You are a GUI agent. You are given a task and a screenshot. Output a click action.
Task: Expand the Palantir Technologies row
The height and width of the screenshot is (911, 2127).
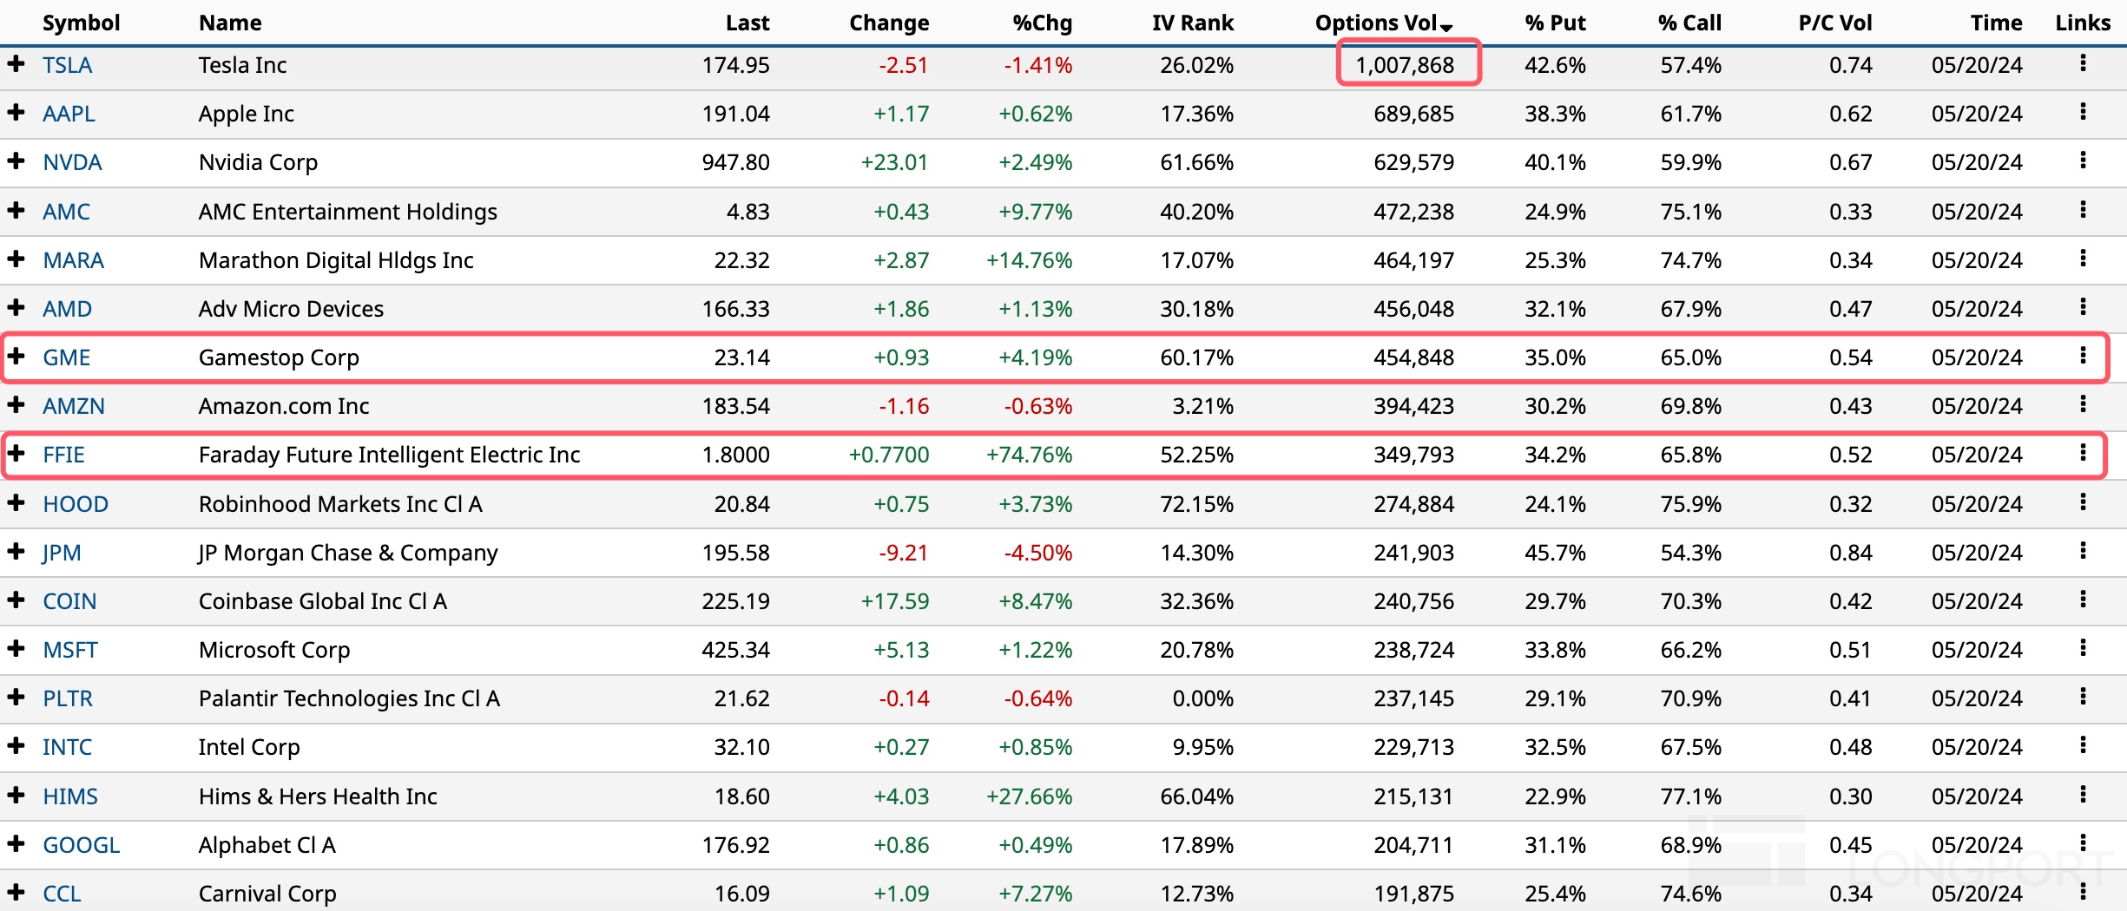[x=16, y=698]
